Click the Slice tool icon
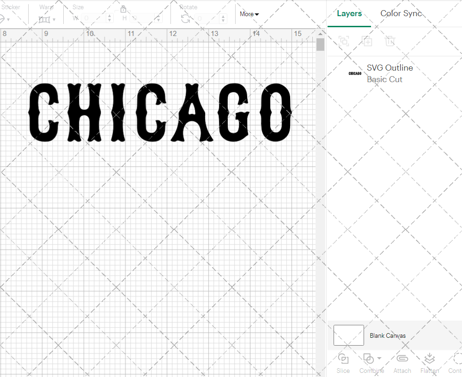 click(x=343, y=359)
